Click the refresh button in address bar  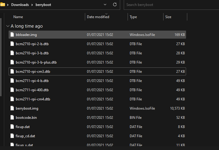(x=115, y=5)
